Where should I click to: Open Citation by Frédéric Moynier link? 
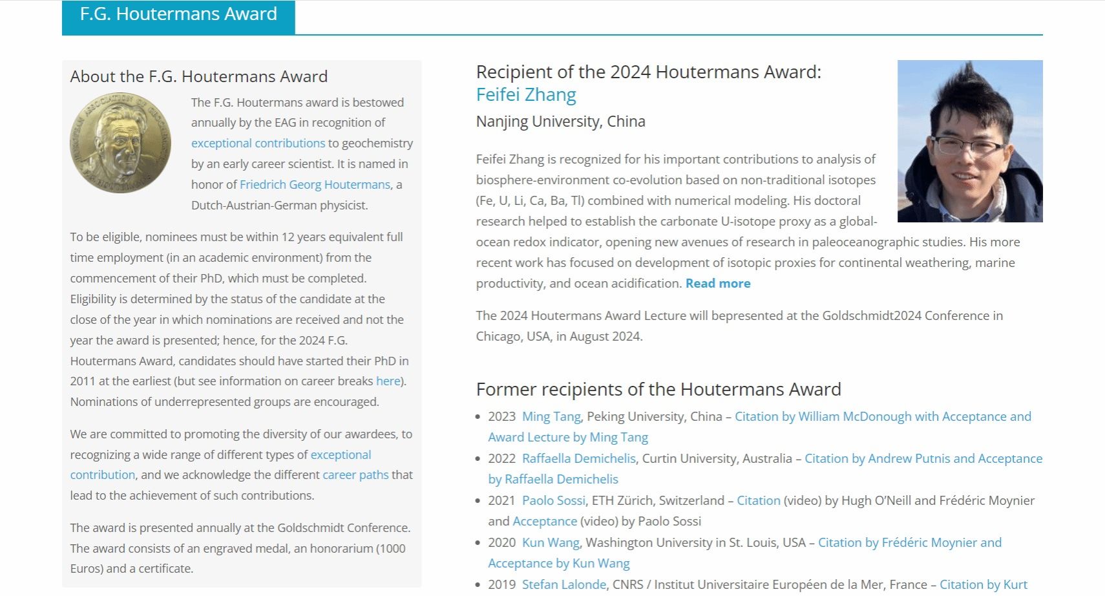(x=909, y=543)
